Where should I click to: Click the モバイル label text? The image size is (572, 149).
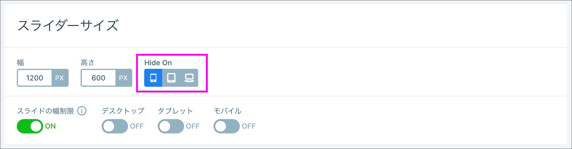(x=228, y=111)
